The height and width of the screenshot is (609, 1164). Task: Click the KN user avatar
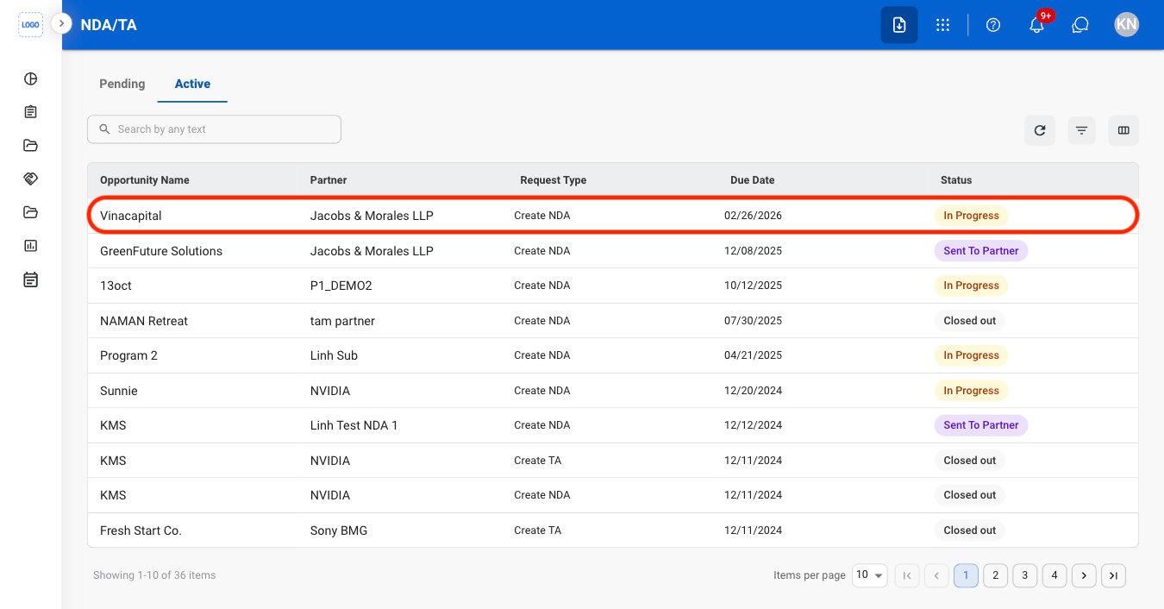click(1126, 24)
